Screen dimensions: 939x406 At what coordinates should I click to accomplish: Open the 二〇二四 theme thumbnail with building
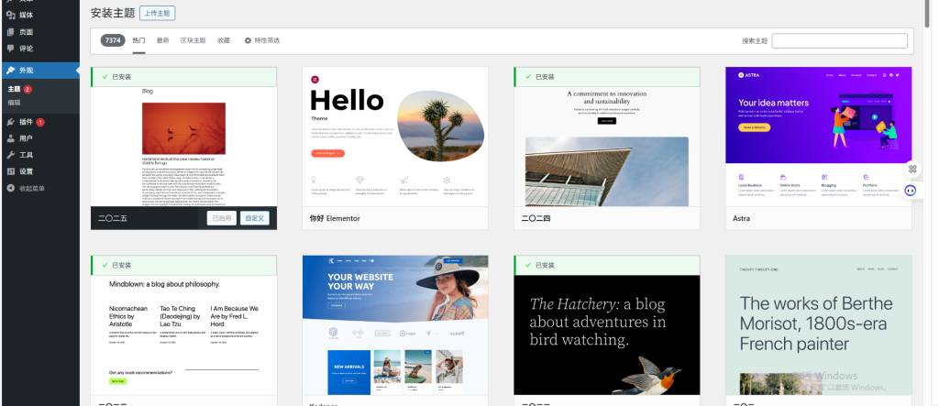pyautogui.click(x=607, y=147)
